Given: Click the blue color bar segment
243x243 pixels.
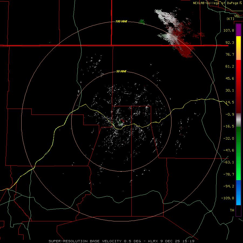Looking at the screenshot, I should coord(238,193).
